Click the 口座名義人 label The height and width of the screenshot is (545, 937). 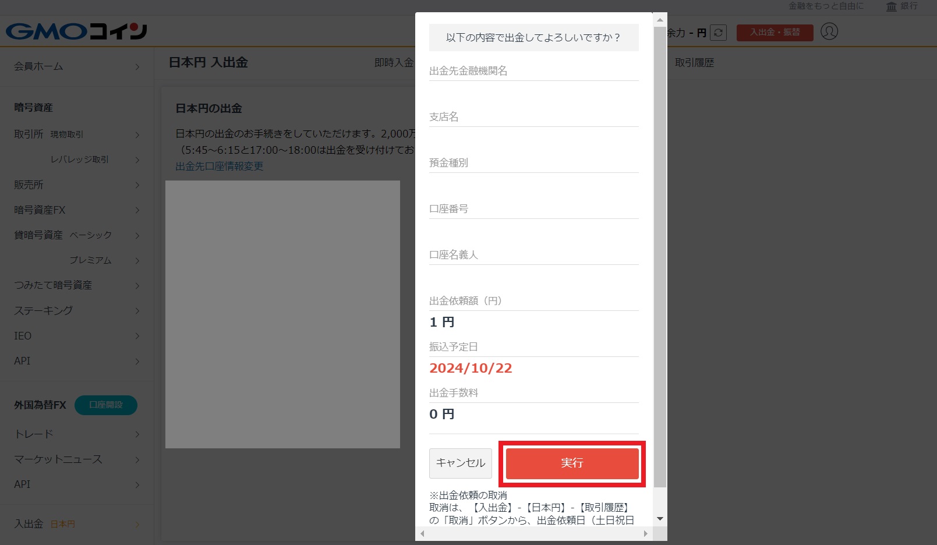coord(454,255)
